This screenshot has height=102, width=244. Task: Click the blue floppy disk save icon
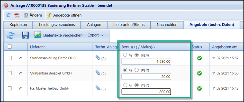tap(25, 35)
